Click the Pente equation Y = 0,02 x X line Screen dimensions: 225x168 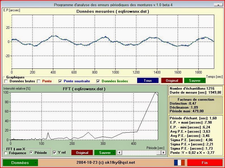pyautogui.click(x=192, y=153)
